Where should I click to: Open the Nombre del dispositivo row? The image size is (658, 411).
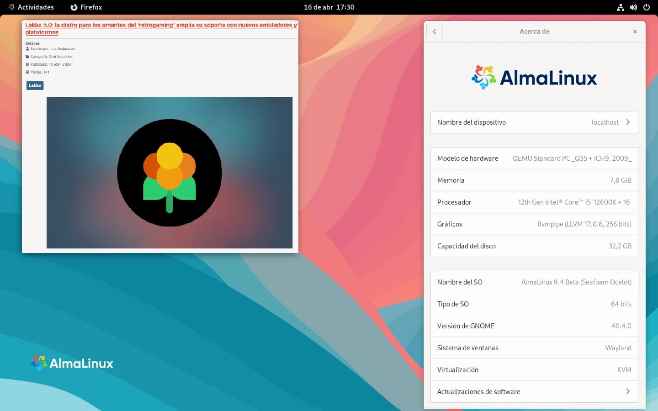point(534,122)
